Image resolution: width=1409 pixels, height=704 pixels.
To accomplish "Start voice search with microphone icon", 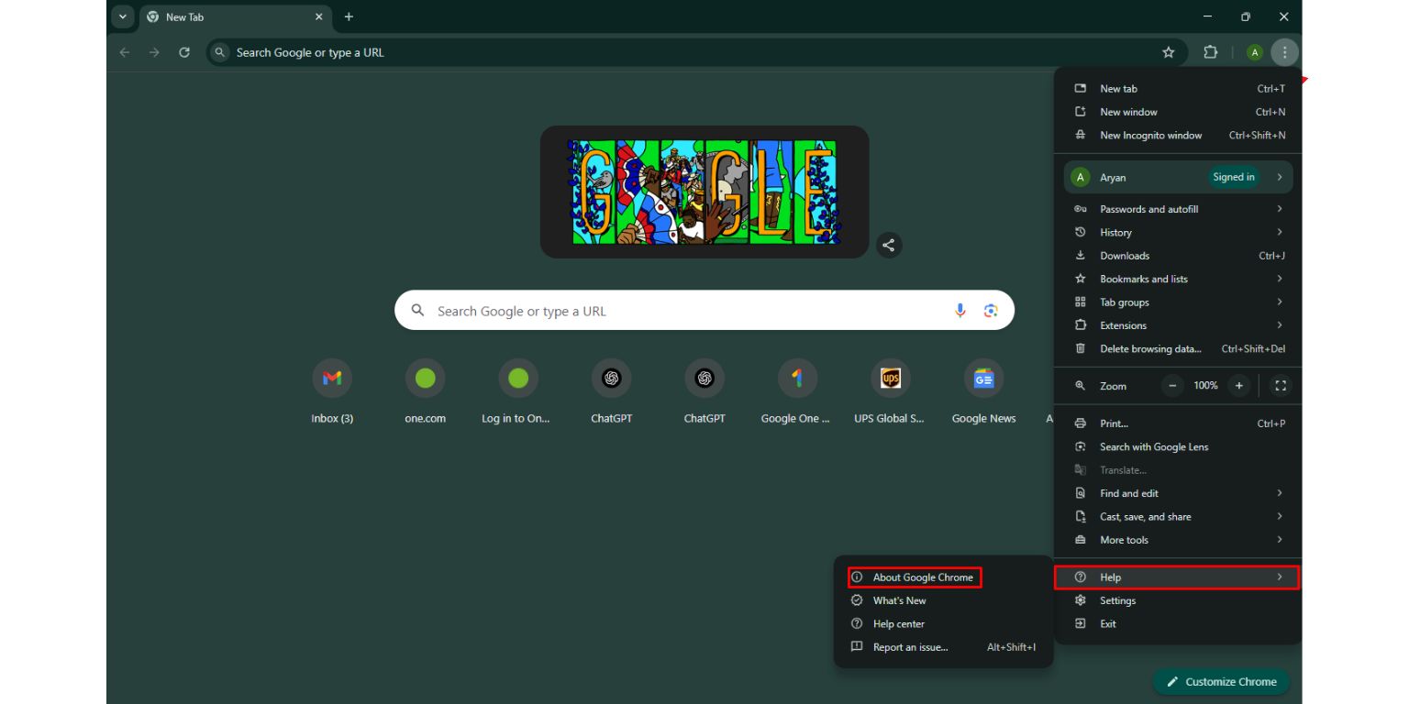I will (960, 311).
